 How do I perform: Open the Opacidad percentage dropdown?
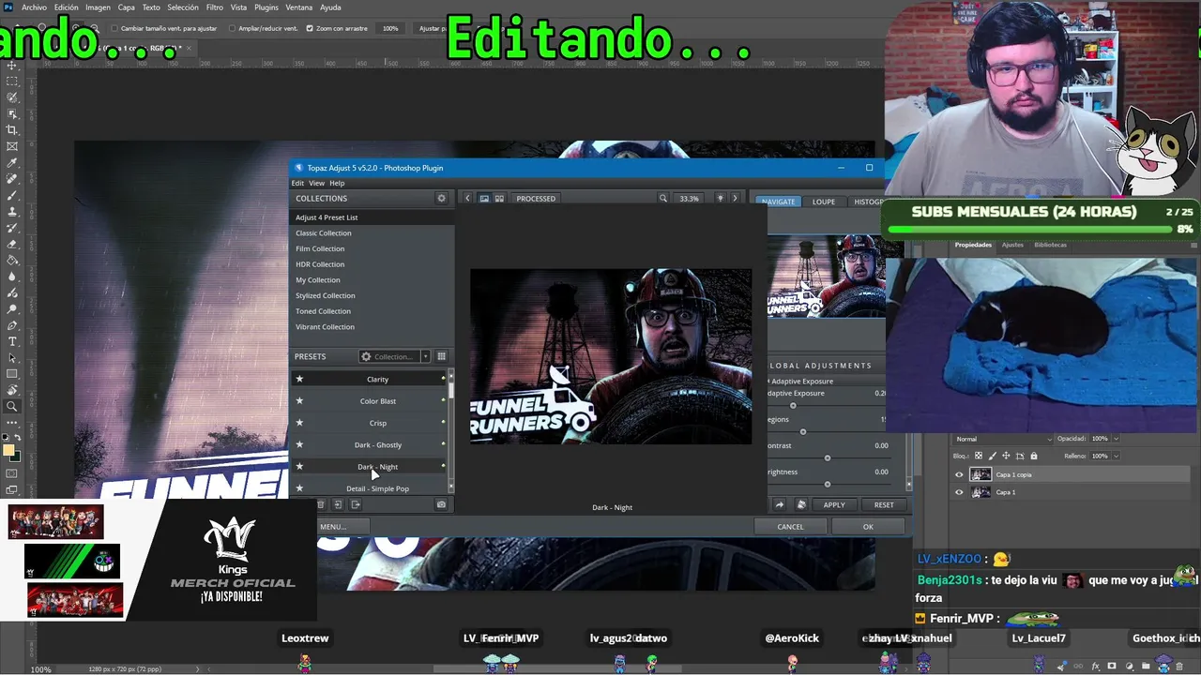click(1114, 439)
